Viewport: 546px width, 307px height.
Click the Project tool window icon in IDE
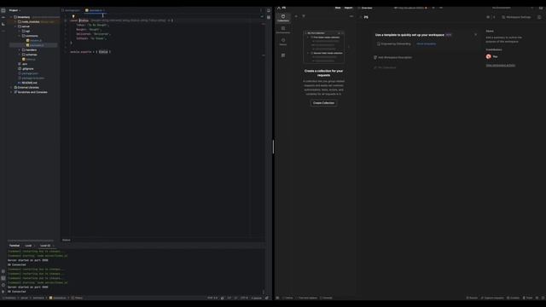tap(3, 10)
